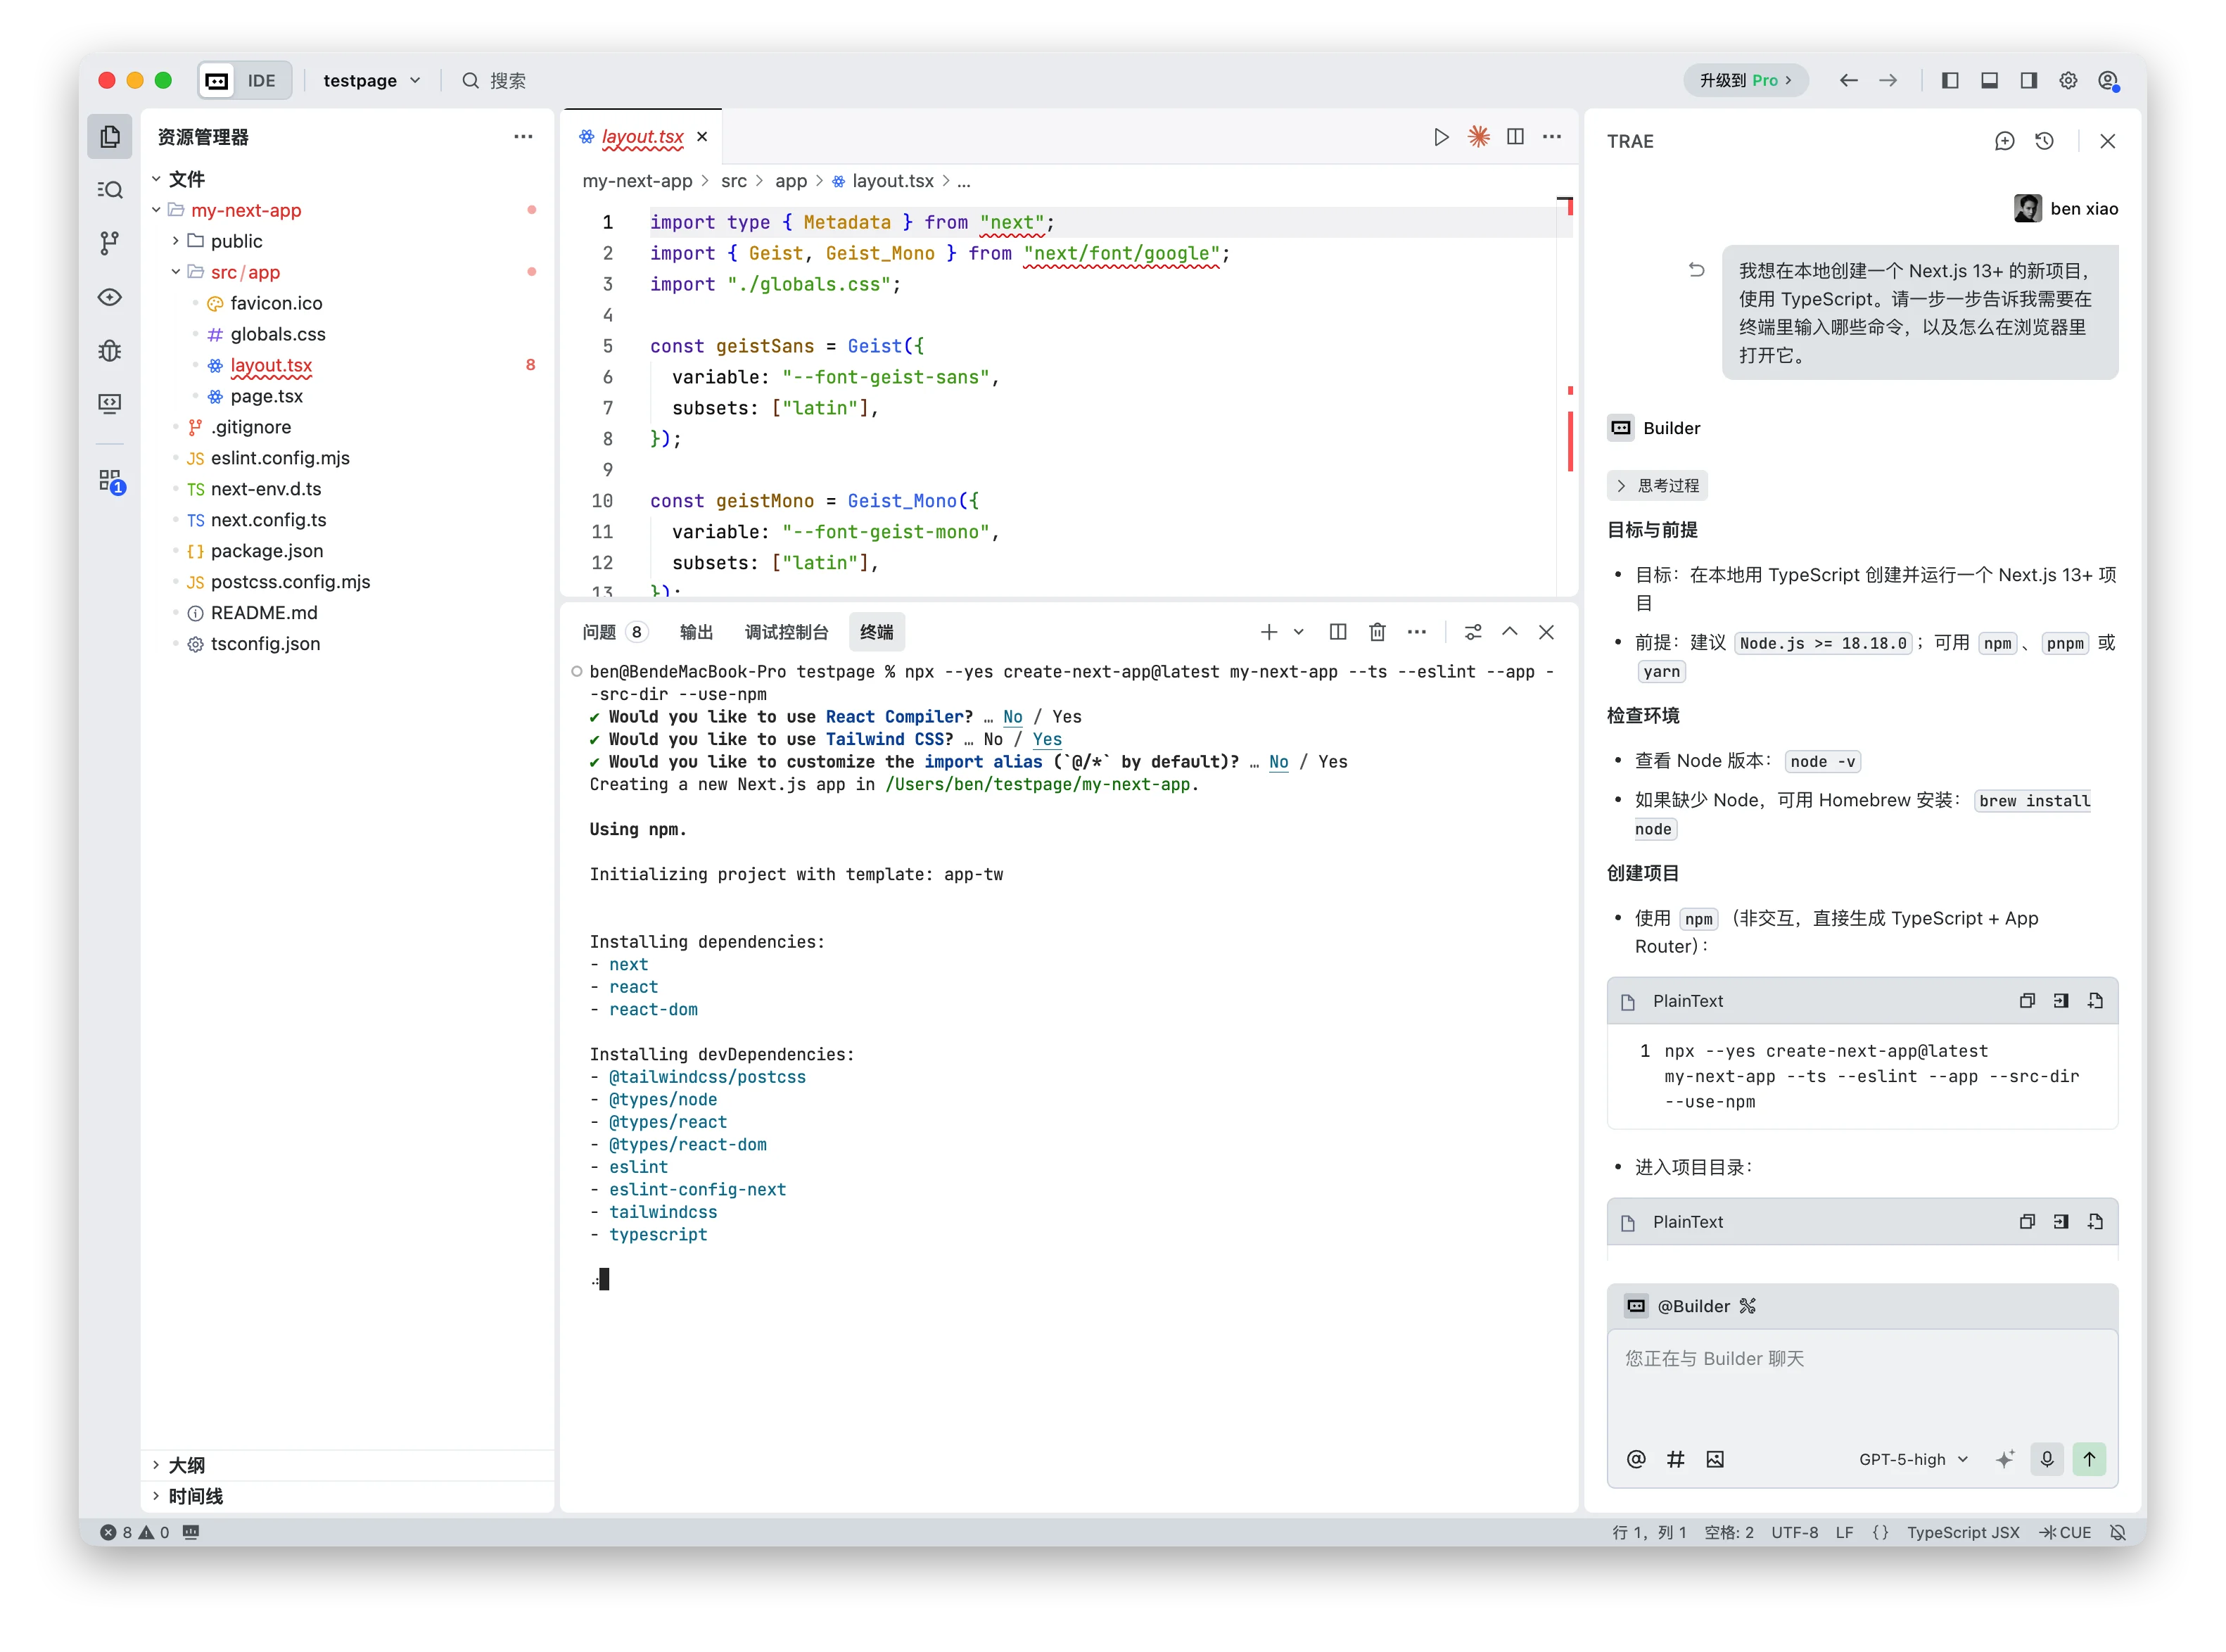The width and height of the screenshot is (2226, 1652).
Task: Open the Search view in the sidebar
Action: pos(110,189)
